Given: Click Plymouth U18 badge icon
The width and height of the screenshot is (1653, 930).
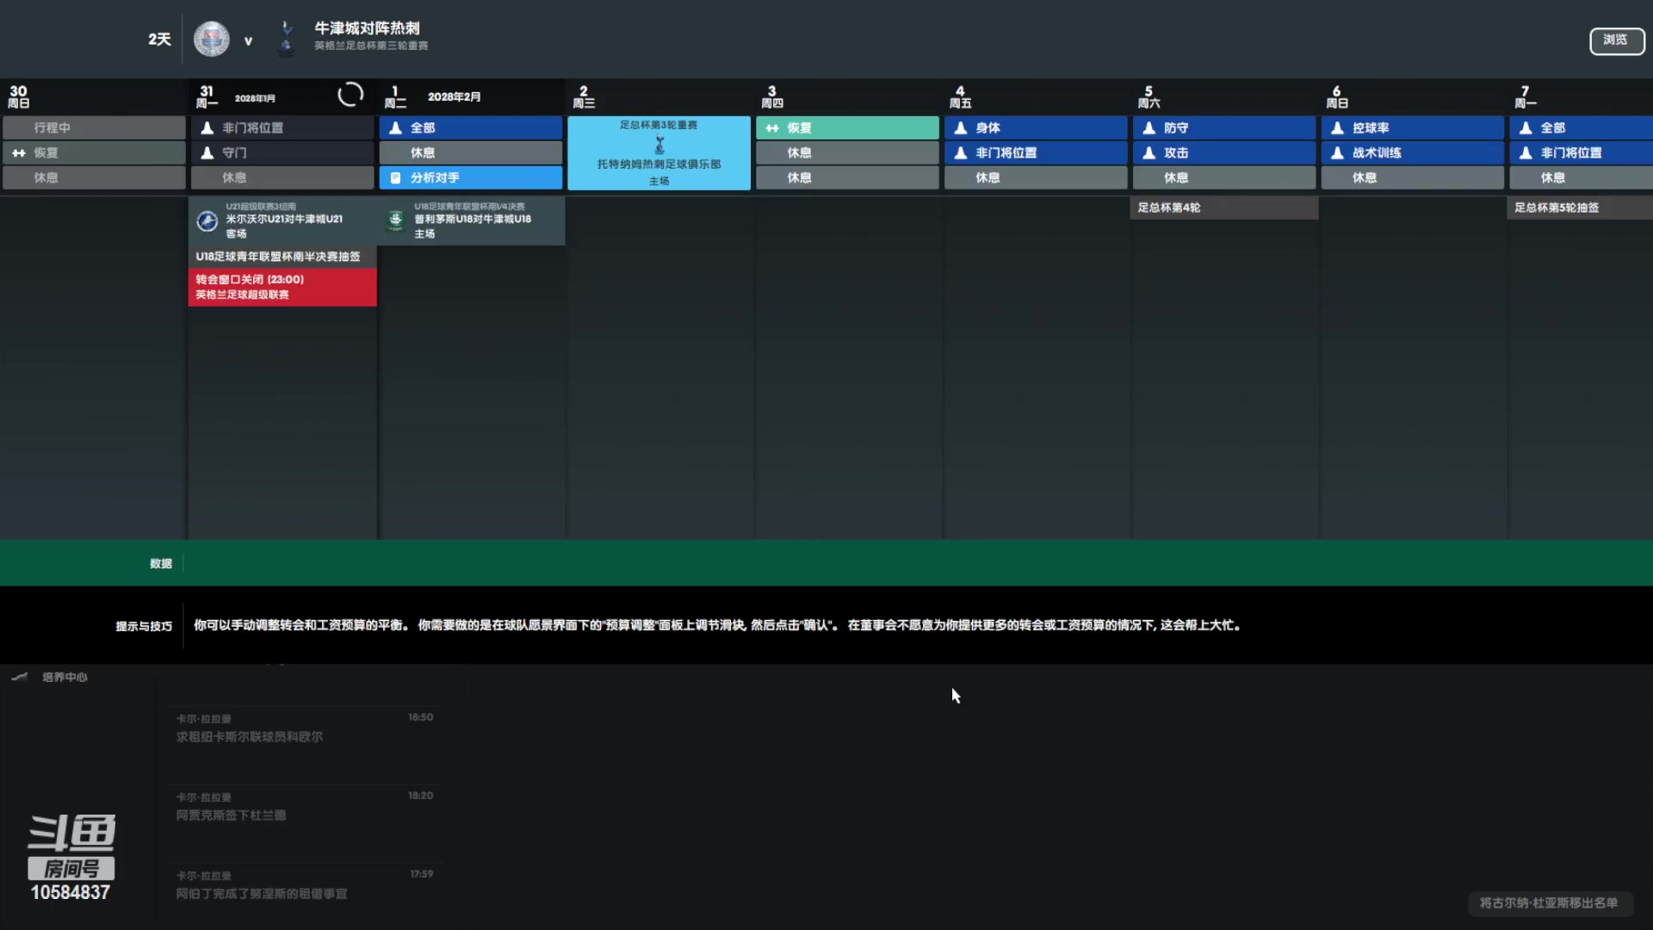Looking at the screenshot, I should [x=396, y=220].
